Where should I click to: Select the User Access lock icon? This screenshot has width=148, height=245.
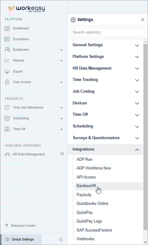tap(7, 82)
